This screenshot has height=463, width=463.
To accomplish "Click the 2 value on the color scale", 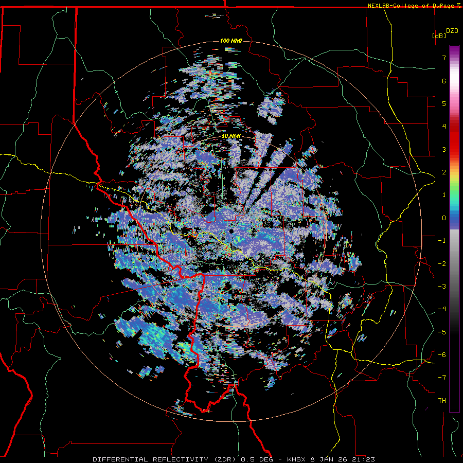I will [x=444, y=172].
